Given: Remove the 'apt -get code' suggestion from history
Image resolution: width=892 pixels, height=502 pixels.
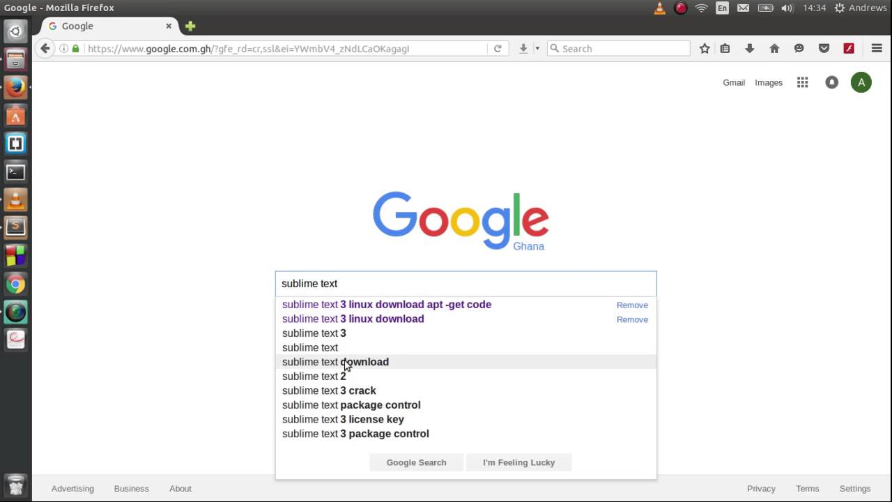Looking at the screenshot, I should 632,305.
